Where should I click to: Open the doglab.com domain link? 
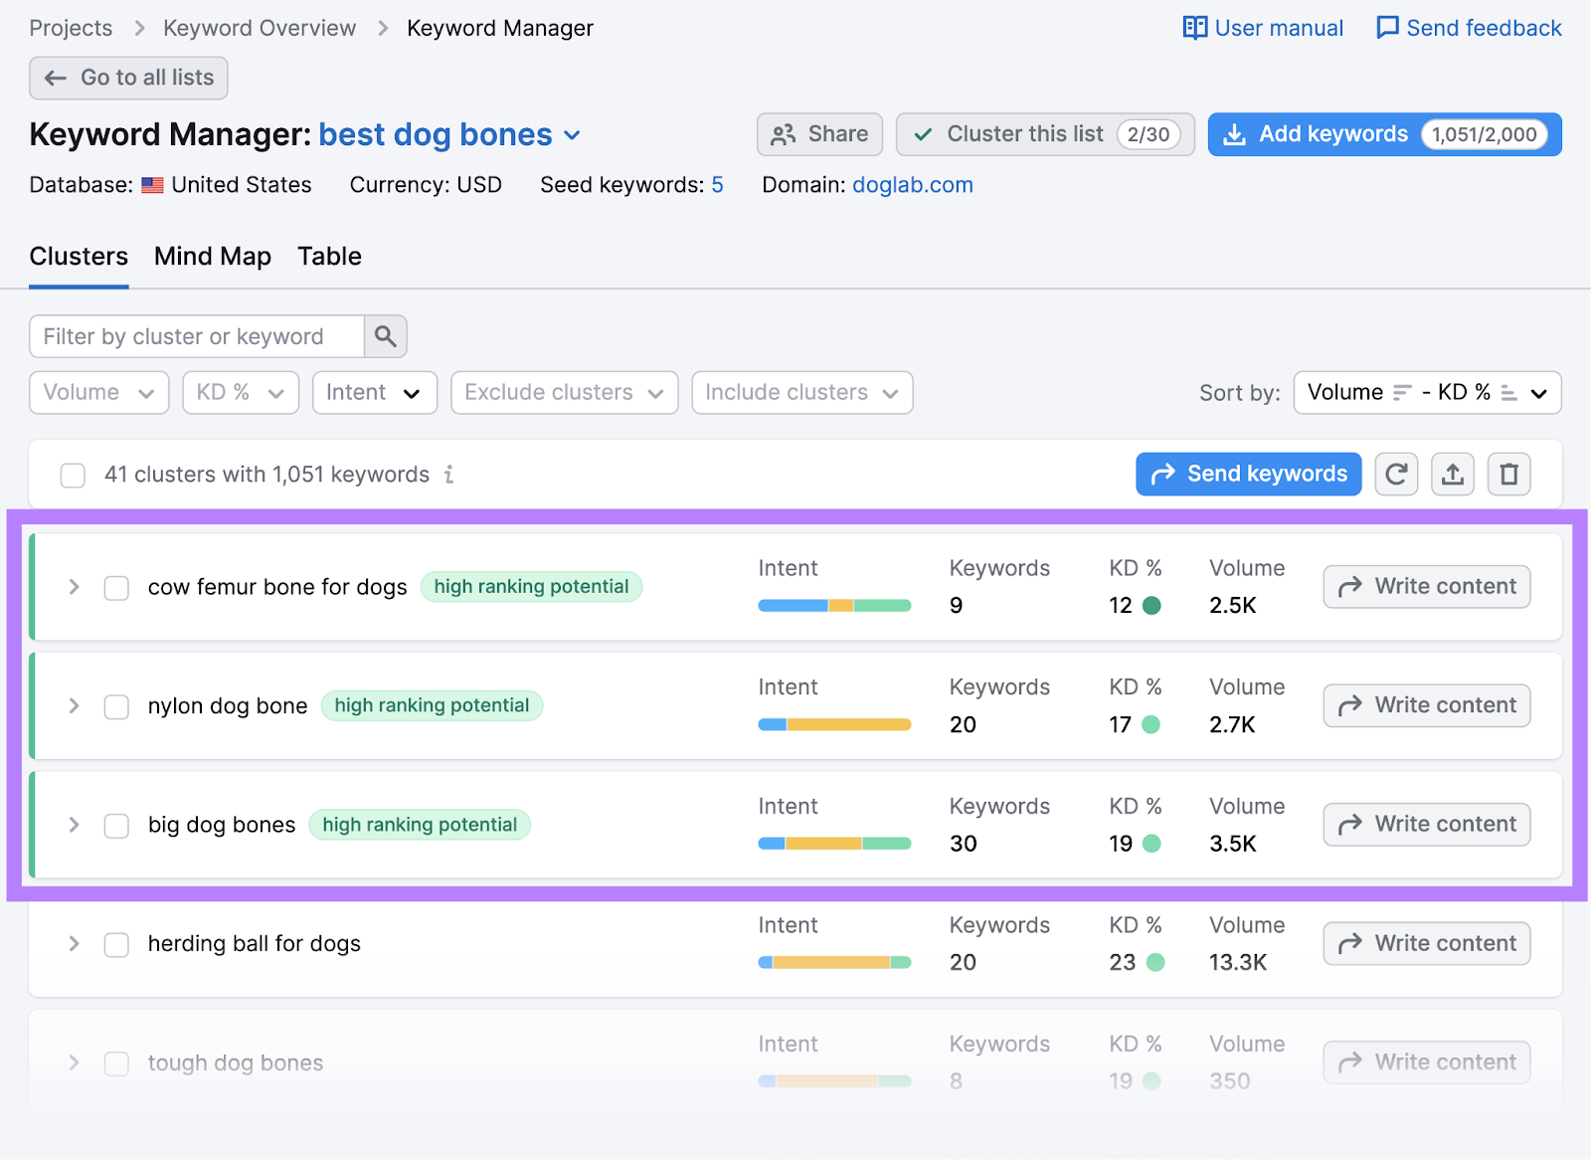pyautogui.click(x=913, y=185)
